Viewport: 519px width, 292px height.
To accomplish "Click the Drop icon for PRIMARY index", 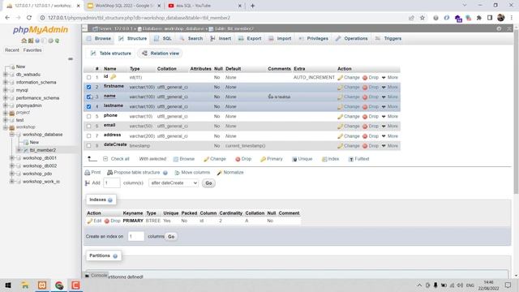I will (107, 221).
